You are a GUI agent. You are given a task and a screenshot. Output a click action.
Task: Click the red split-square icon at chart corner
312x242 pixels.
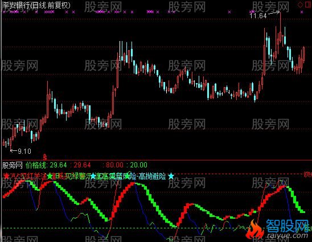click(308, 5)
